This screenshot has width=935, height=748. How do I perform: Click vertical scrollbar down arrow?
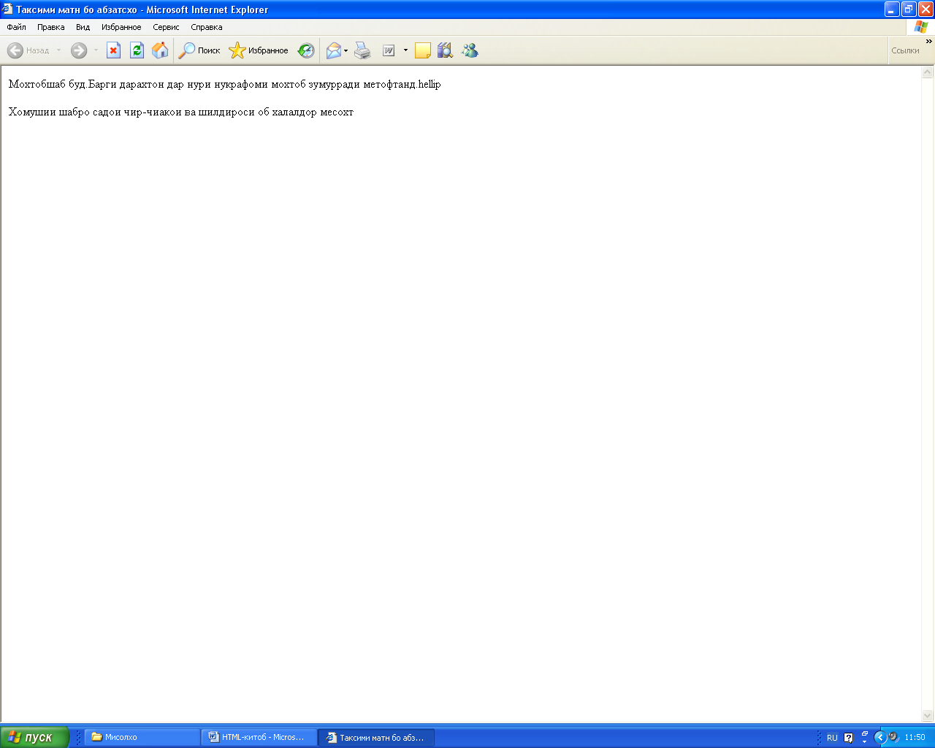click(x=928, y=716)
